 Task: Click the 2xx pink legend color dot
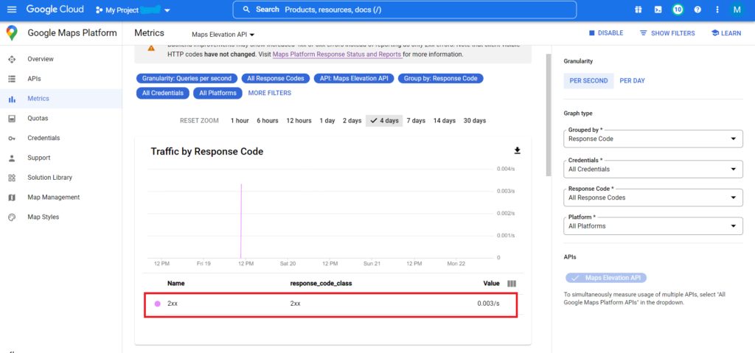pyautogui.click(x=158, y=304)
